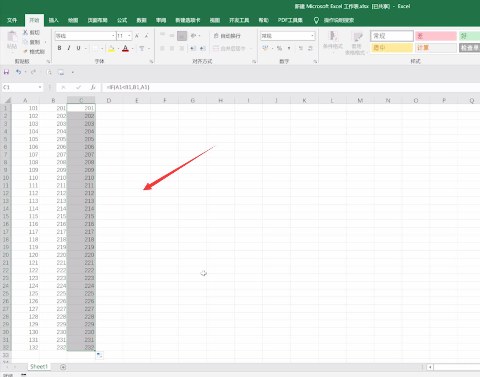Image resolution: width=480 pixels, height=377 pixels.
Task: Click the cancel (X) formula icon
Action: coord(64,87)
